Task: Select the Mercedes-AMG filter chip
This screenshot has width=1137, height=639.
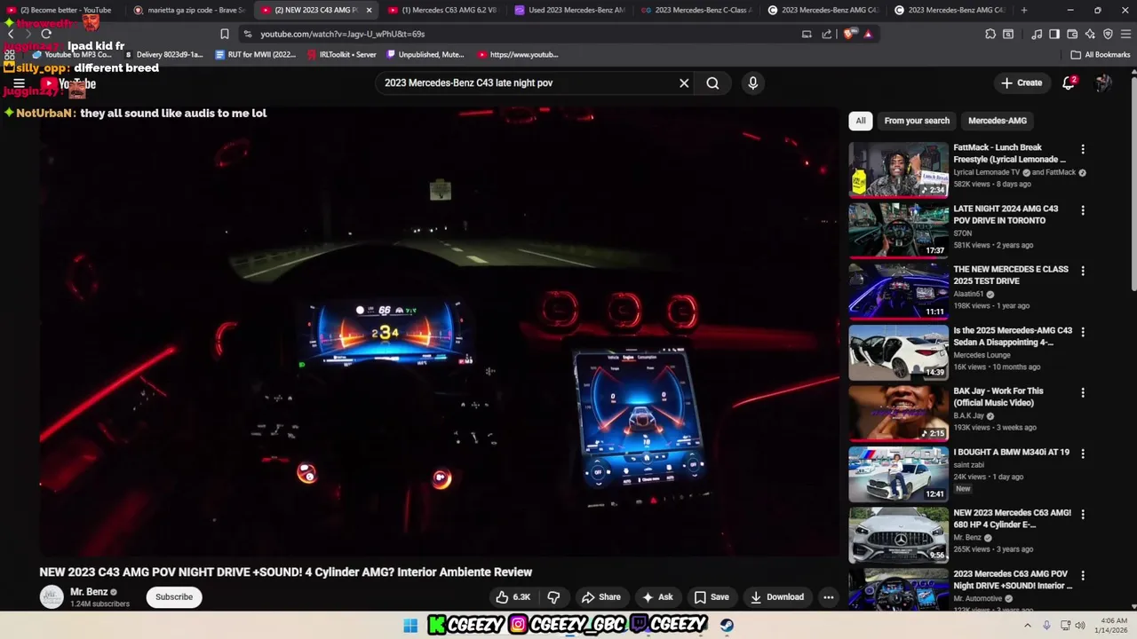Action: [998, 121]
